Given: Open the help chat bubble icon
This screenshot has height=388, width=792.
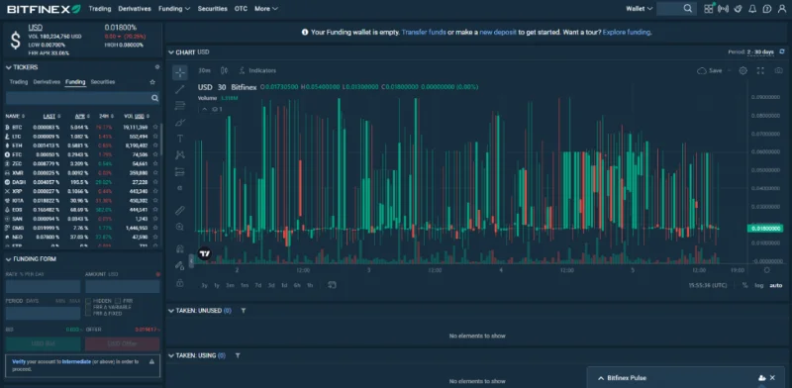Looking at the screenshot, I should pyautogui.click(x=767, y=9).
